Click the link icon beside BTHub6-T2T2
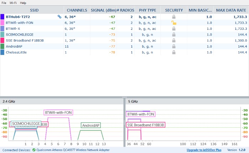249x153 pixels. pos(59,17)
